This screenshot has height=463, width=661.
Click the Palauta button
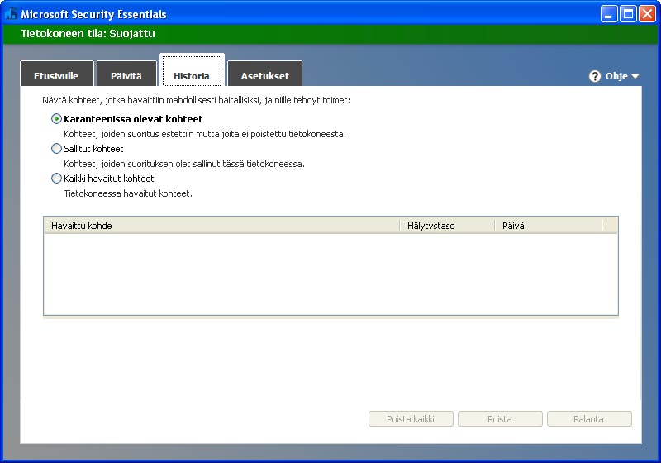coord(589,418)
